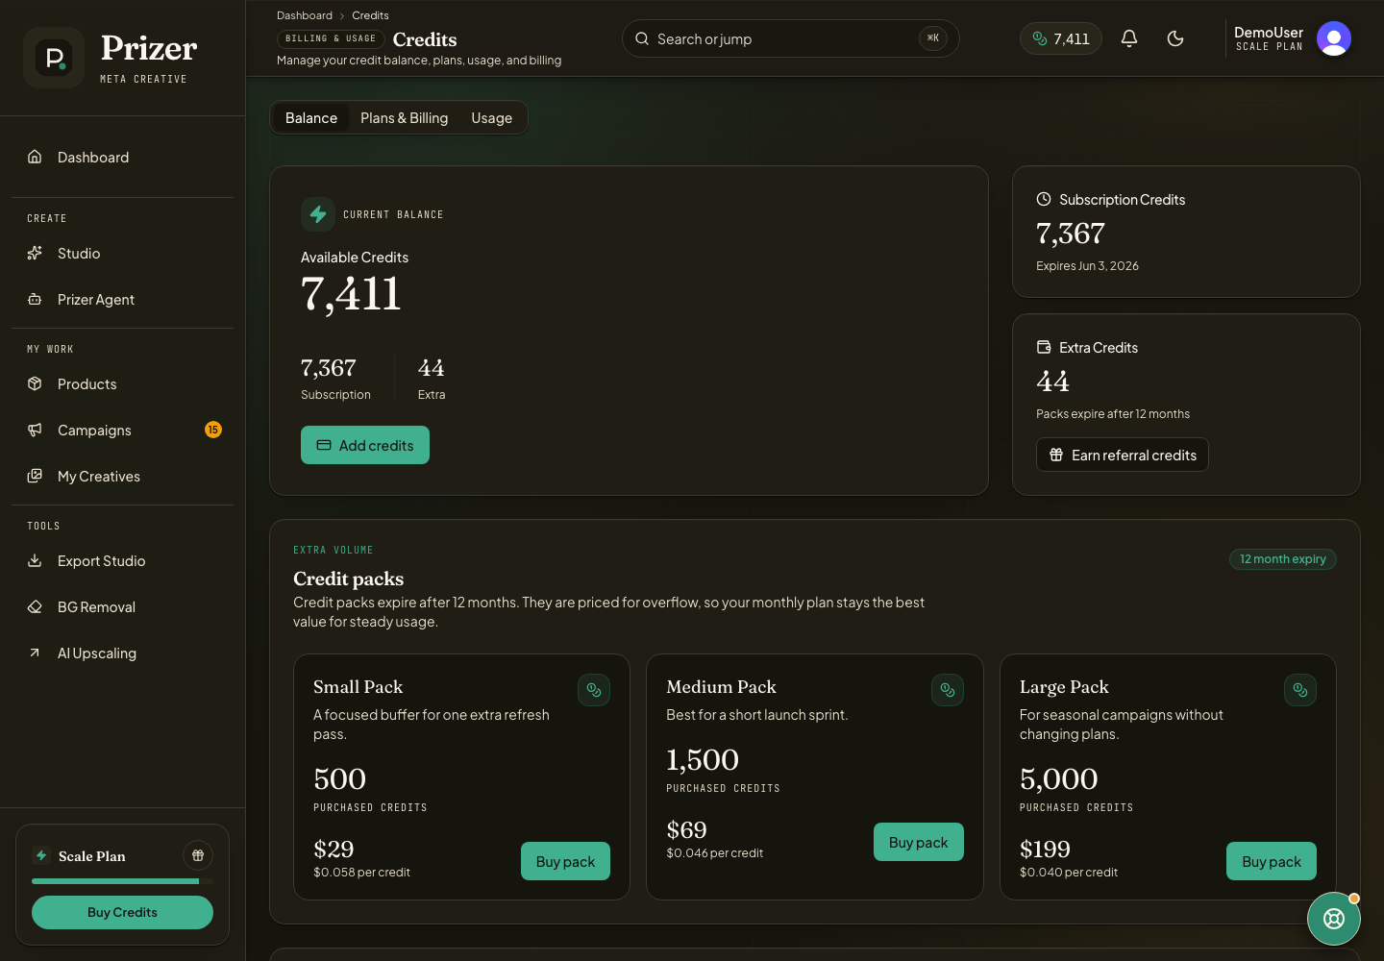1384x961 pixels.
Task: Click the My Creatives gallery icon
Action: point(35,476)
